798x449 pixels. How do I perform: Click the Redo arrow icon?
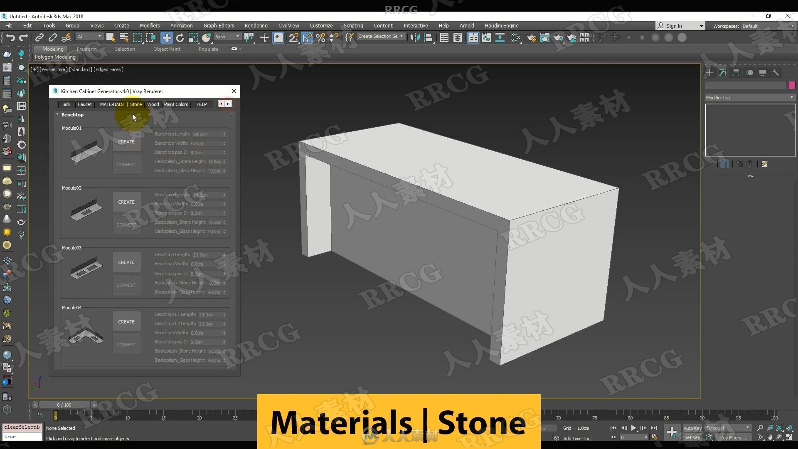(x=24, y=38)
